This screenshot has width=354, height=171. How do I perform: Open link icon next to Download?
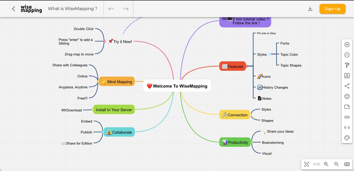tap(63, 110)
